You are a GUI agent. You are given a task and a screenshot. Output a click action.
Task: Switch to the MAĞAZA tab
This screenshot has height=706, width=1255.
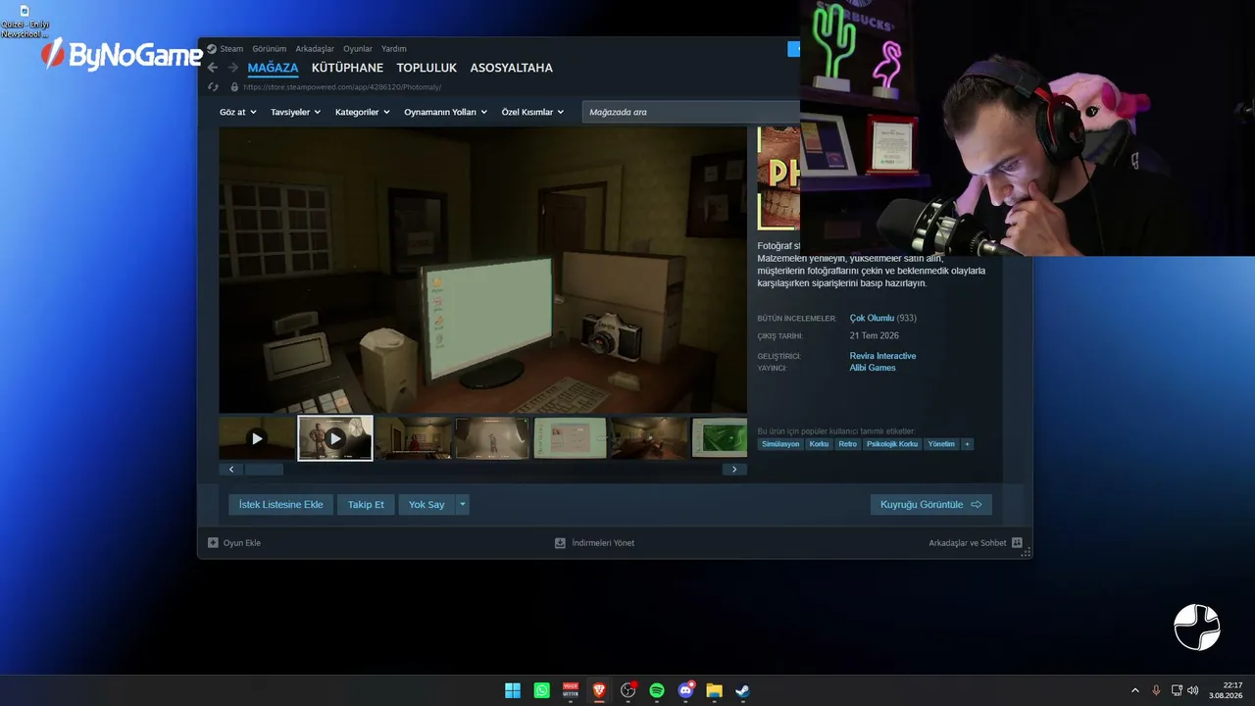point(273,68)
